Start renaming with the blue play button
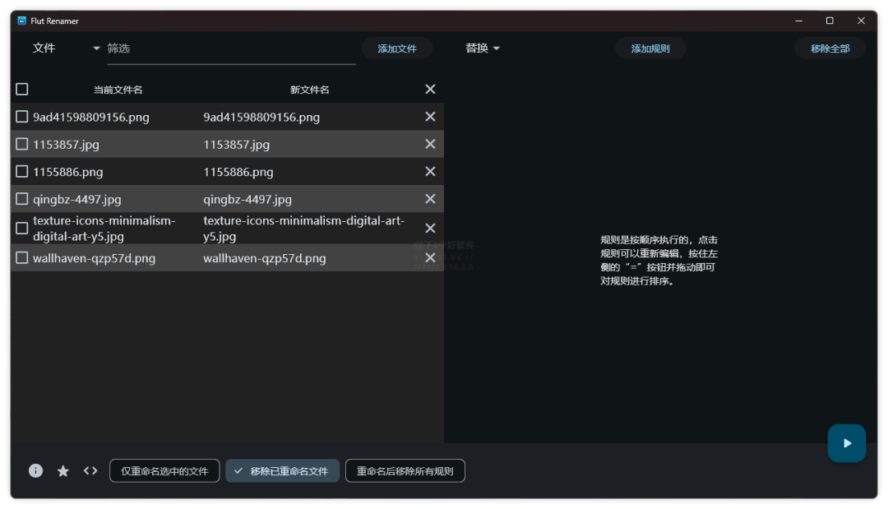The height and width of the screenshot is (509, 888). (847, 443)
